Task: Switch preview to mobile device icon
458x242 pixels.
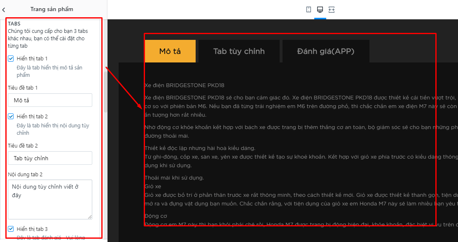Action: coord(308,9)
